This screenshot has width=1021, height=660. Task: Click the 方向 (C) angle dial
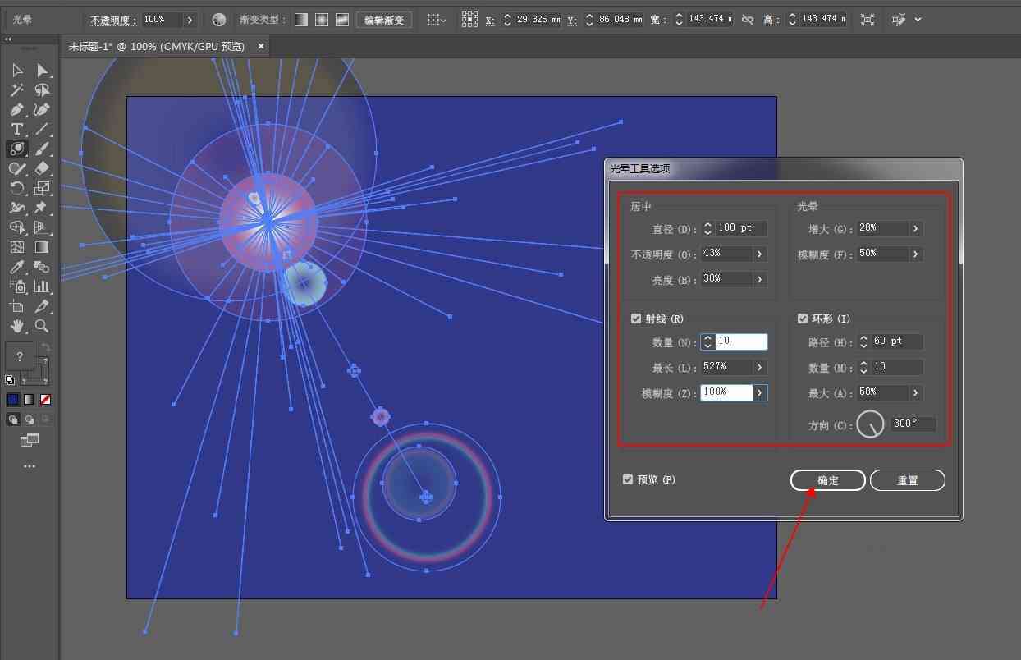(871, 424)
